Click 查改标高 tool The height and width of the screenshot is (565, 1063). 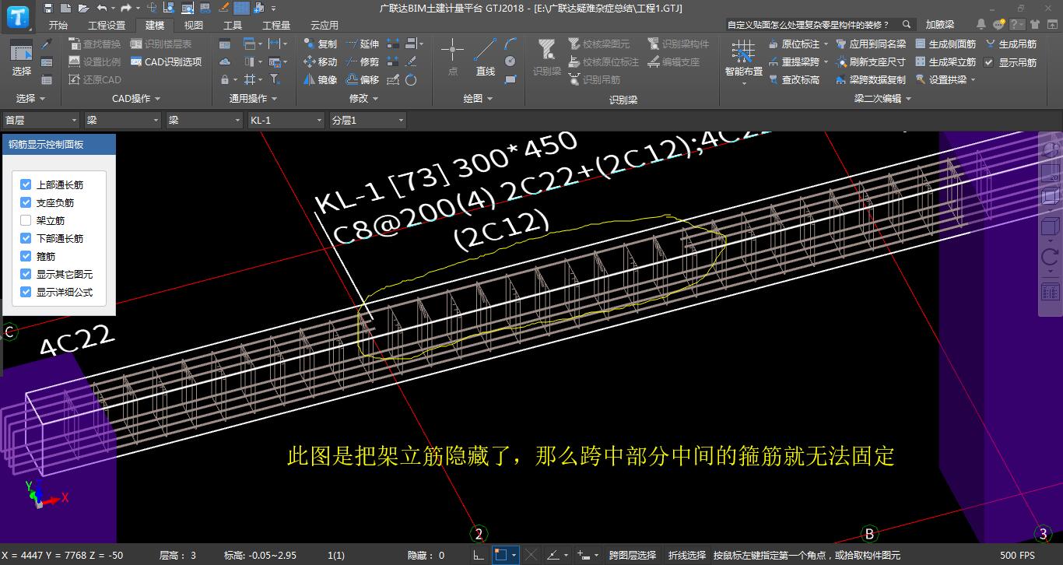tap(794, 79)
